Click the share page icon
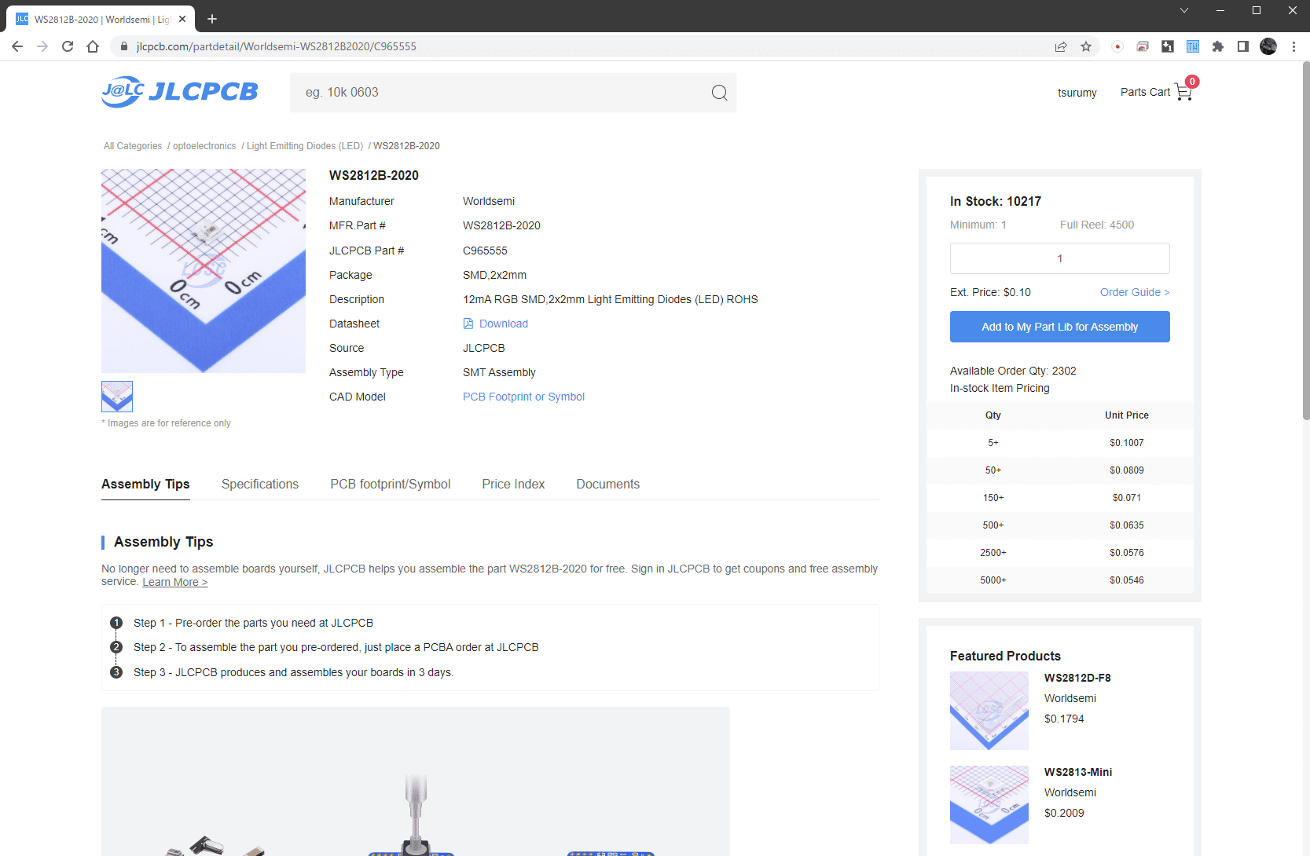The height and width of the screenshot is (856, 1310). pyautogui.click(x=1061, y=46)
